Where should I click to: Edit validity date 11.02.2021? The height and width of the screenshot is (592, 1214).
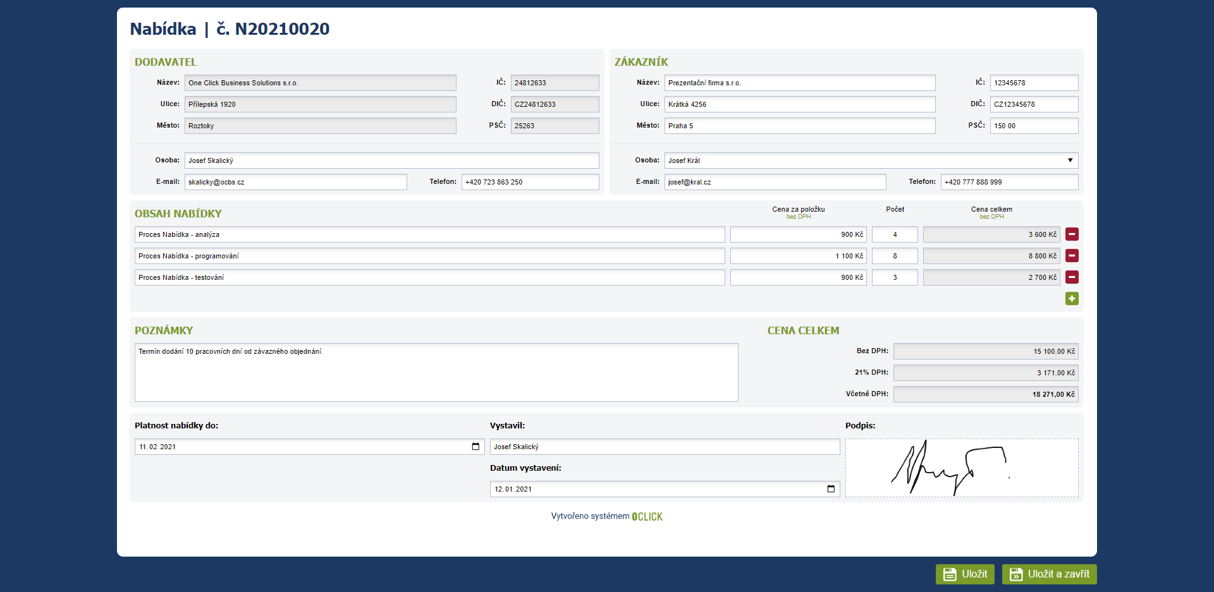click(x=310, y=447)
